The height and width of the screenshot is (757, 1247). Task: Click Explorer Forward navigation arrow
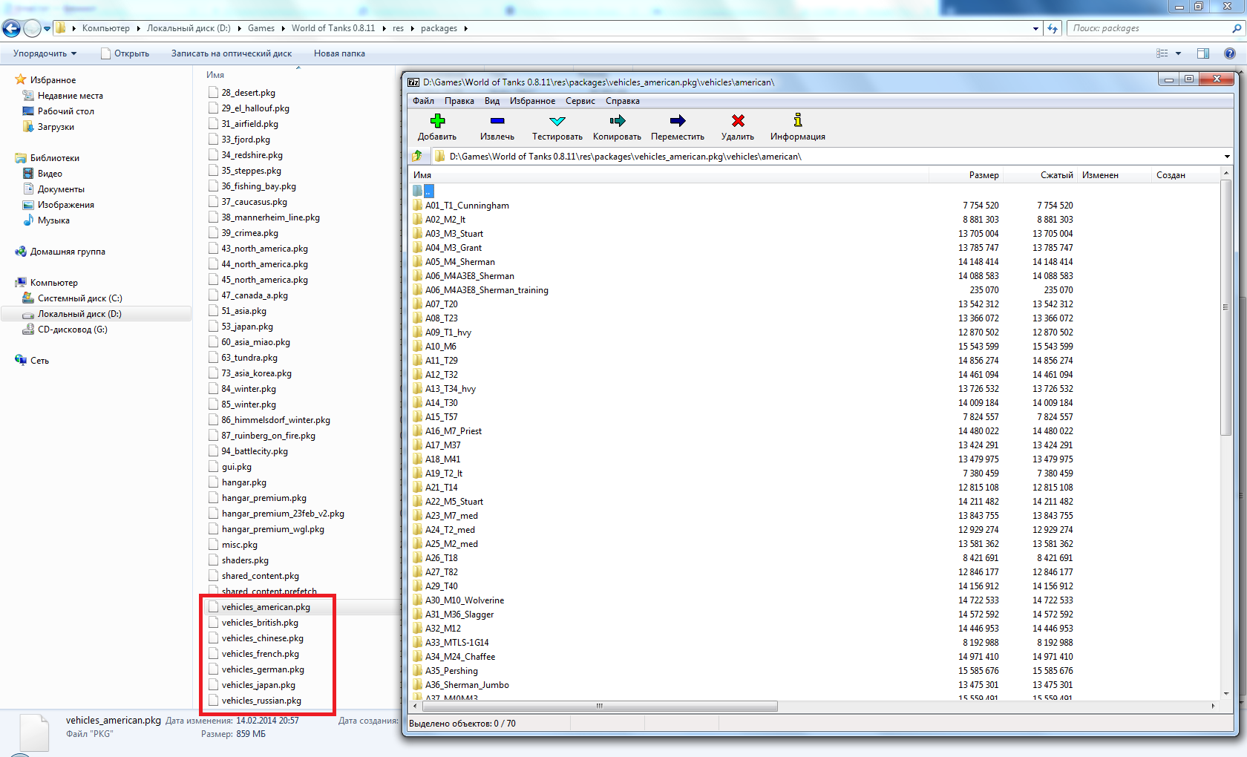(x=32, y=28)
